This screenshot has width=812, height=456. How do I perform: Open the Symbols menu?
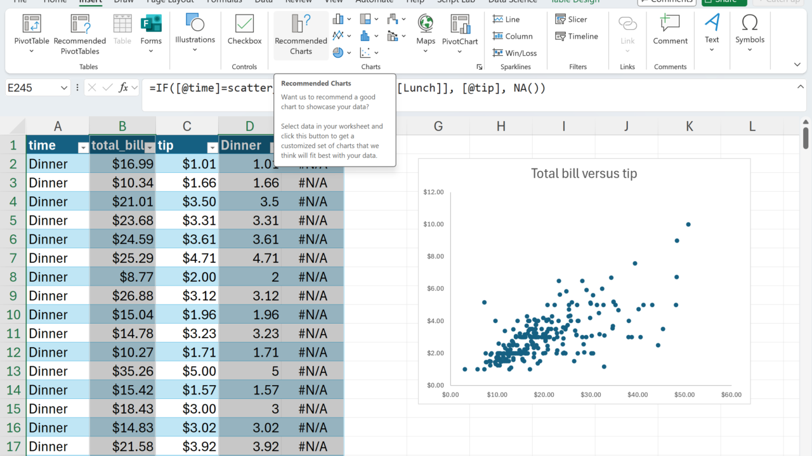(x=749, y=32)
